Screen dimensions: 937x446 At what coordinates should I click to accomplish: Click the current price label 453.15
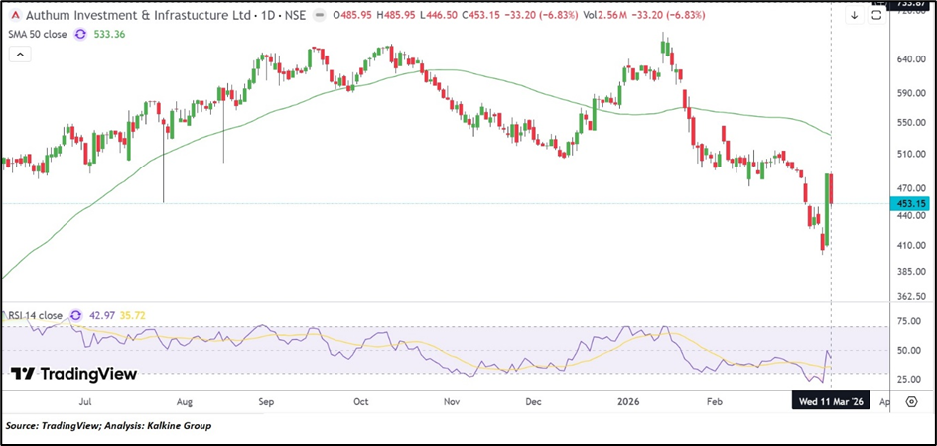coord(910,203)
